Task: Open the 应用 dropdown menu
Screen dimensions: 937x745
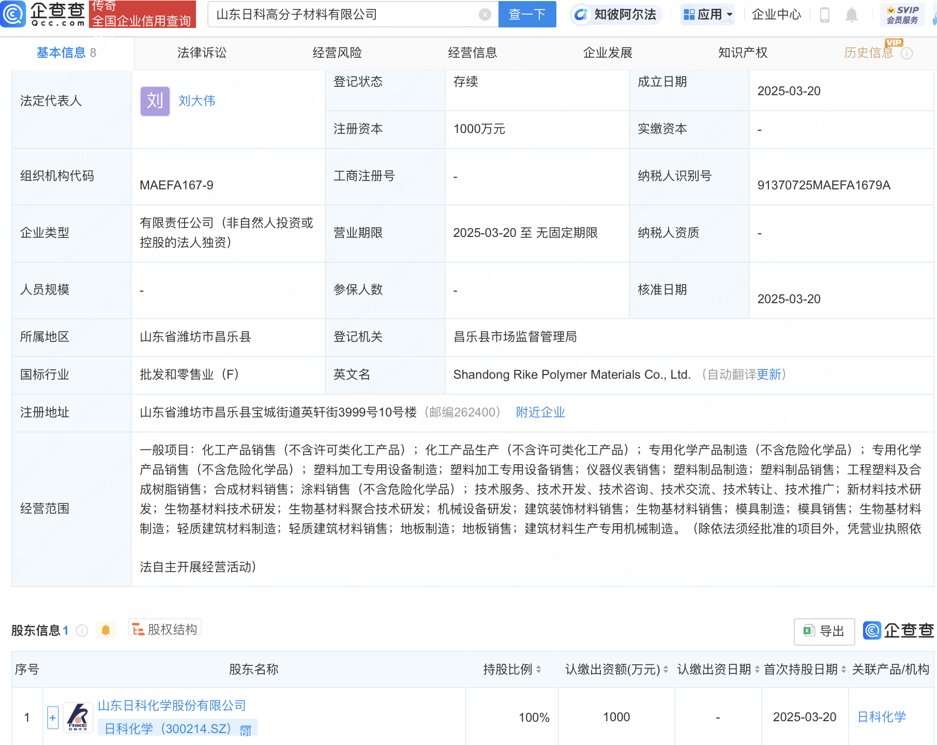Action: click(708, 14)
